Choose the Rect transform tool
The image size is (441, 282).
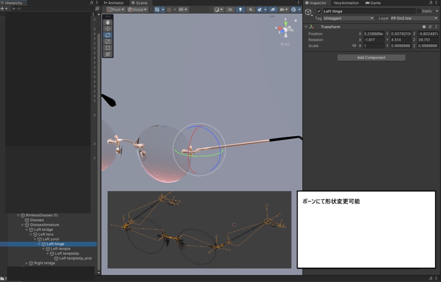[108, 48]
